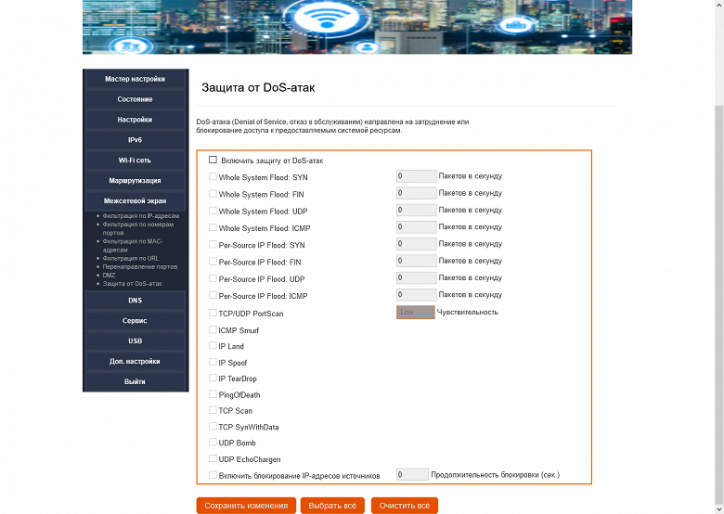This screenshot has width=724, height=514.
Task: Open Состояние menu item
Action: (135, 99)
